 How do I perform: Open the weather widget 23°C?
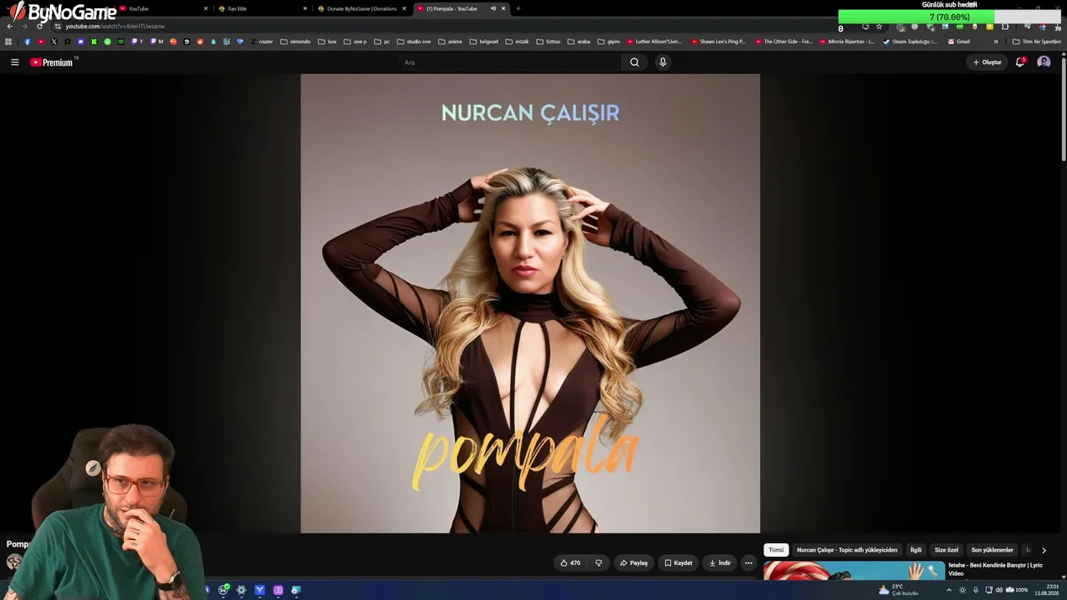click(x=898, y=590)
